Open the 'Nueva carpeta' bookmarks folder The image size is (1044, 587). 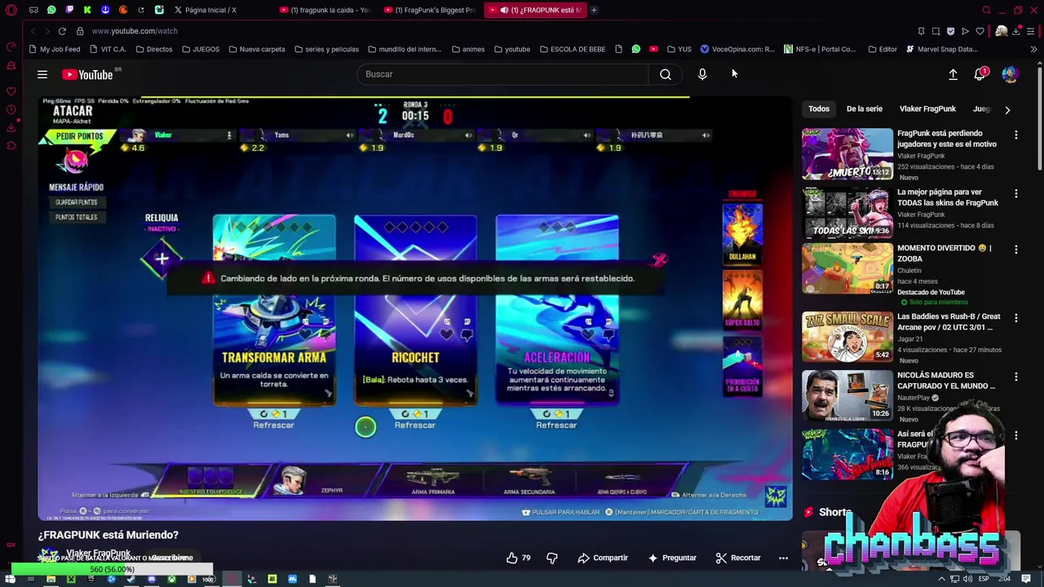tap(257, 49)
